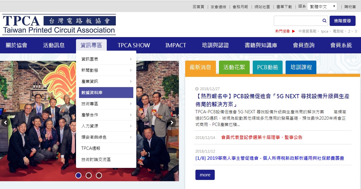Focus the site search input field
Screen dimensions: 361x189
[x=298, y=21]
